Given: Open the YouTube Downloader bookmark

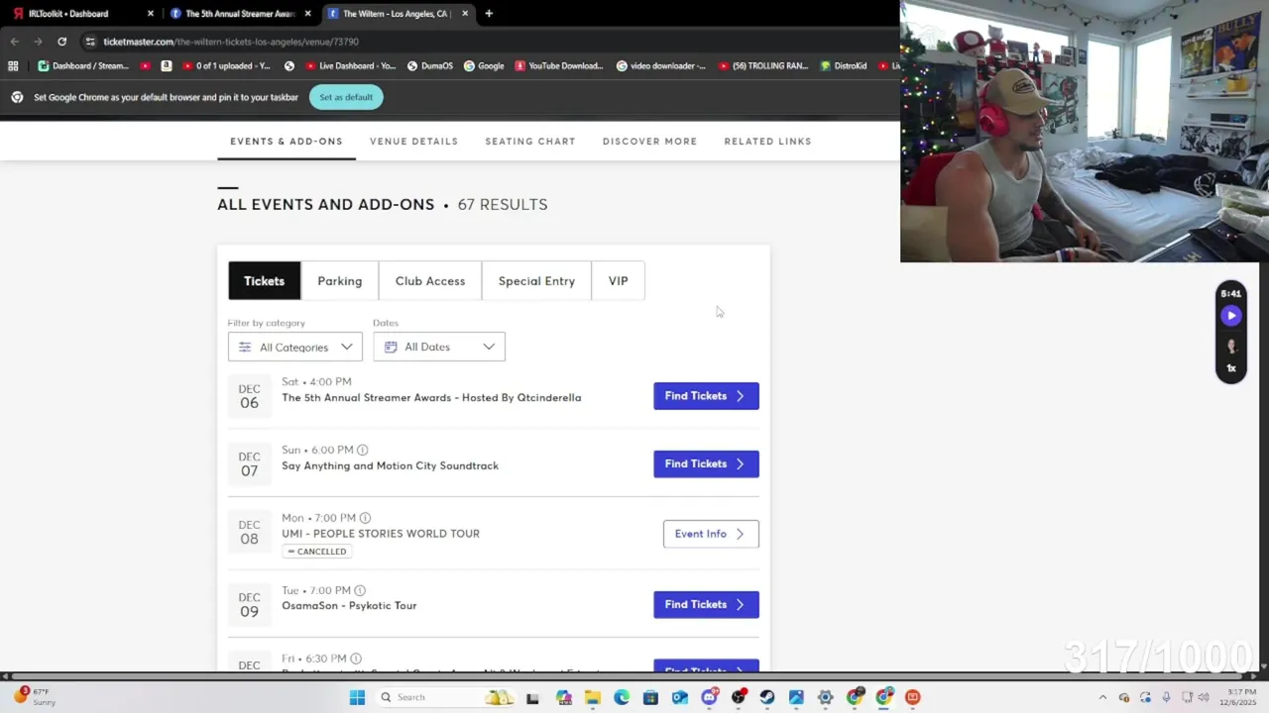Looking at the screenshot, I should click(558, 66).
